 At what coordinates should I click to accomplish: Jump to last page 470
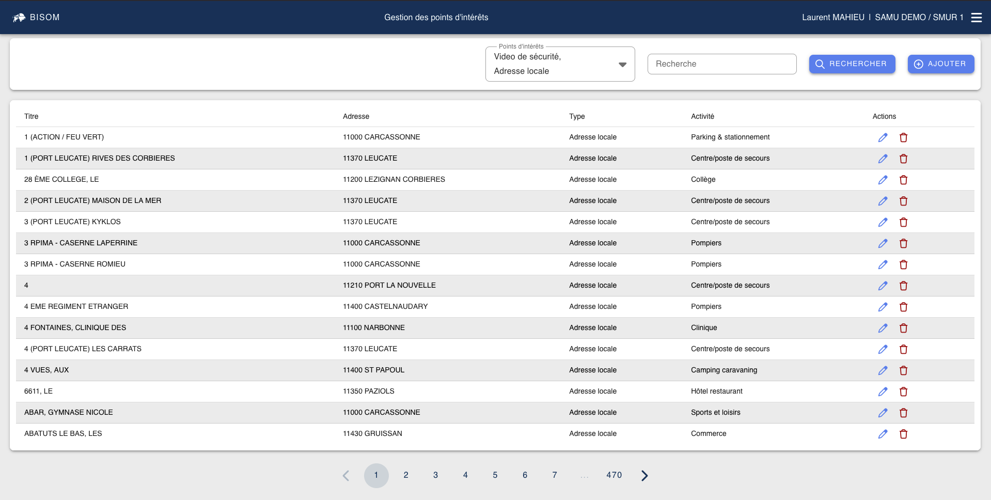[x=614, y=475]
